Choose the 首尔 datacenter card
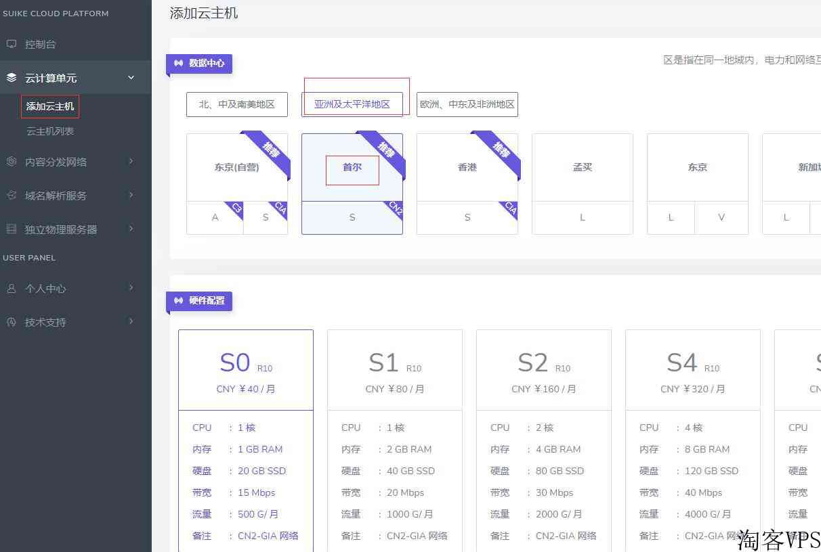821x552 pixels. 352,167
